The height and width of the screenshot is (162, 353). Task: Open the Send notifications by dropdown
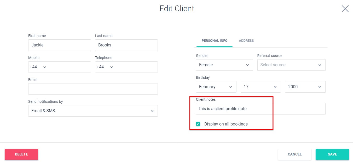point(93,111)
